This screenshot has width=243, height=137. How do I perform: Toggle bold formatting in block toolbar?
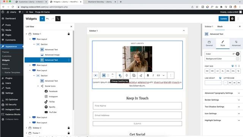pyautogui.click(x=148, y=75)
